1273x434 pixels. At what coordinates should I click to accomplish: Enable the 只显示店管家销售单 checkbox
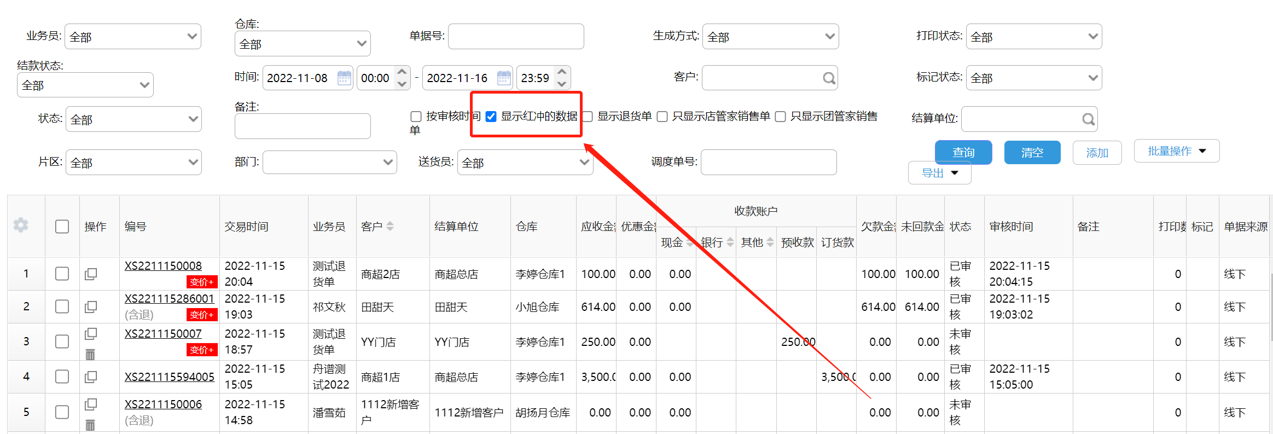(x=662, y=117)
